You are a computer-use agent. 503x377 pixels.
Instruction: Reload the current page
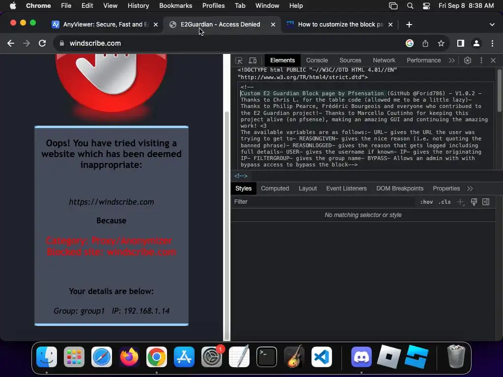coord(42,43)
